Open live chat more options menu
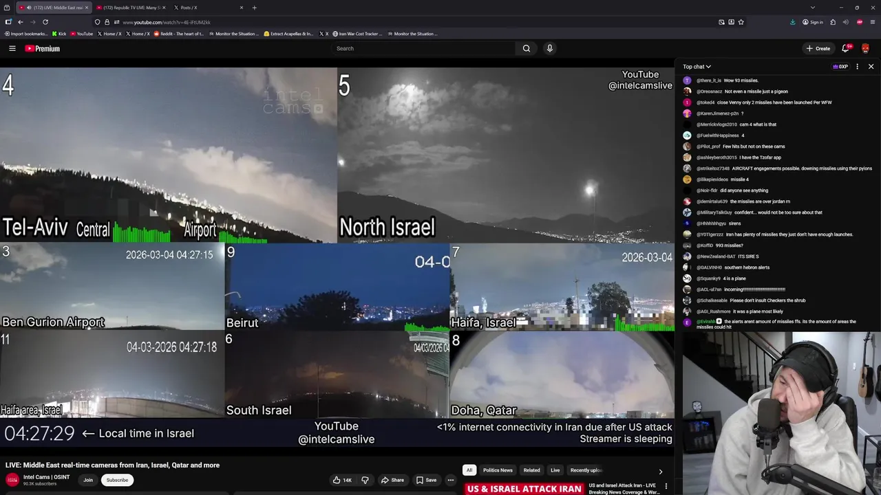881x495 pixels. tap(857, 67)
